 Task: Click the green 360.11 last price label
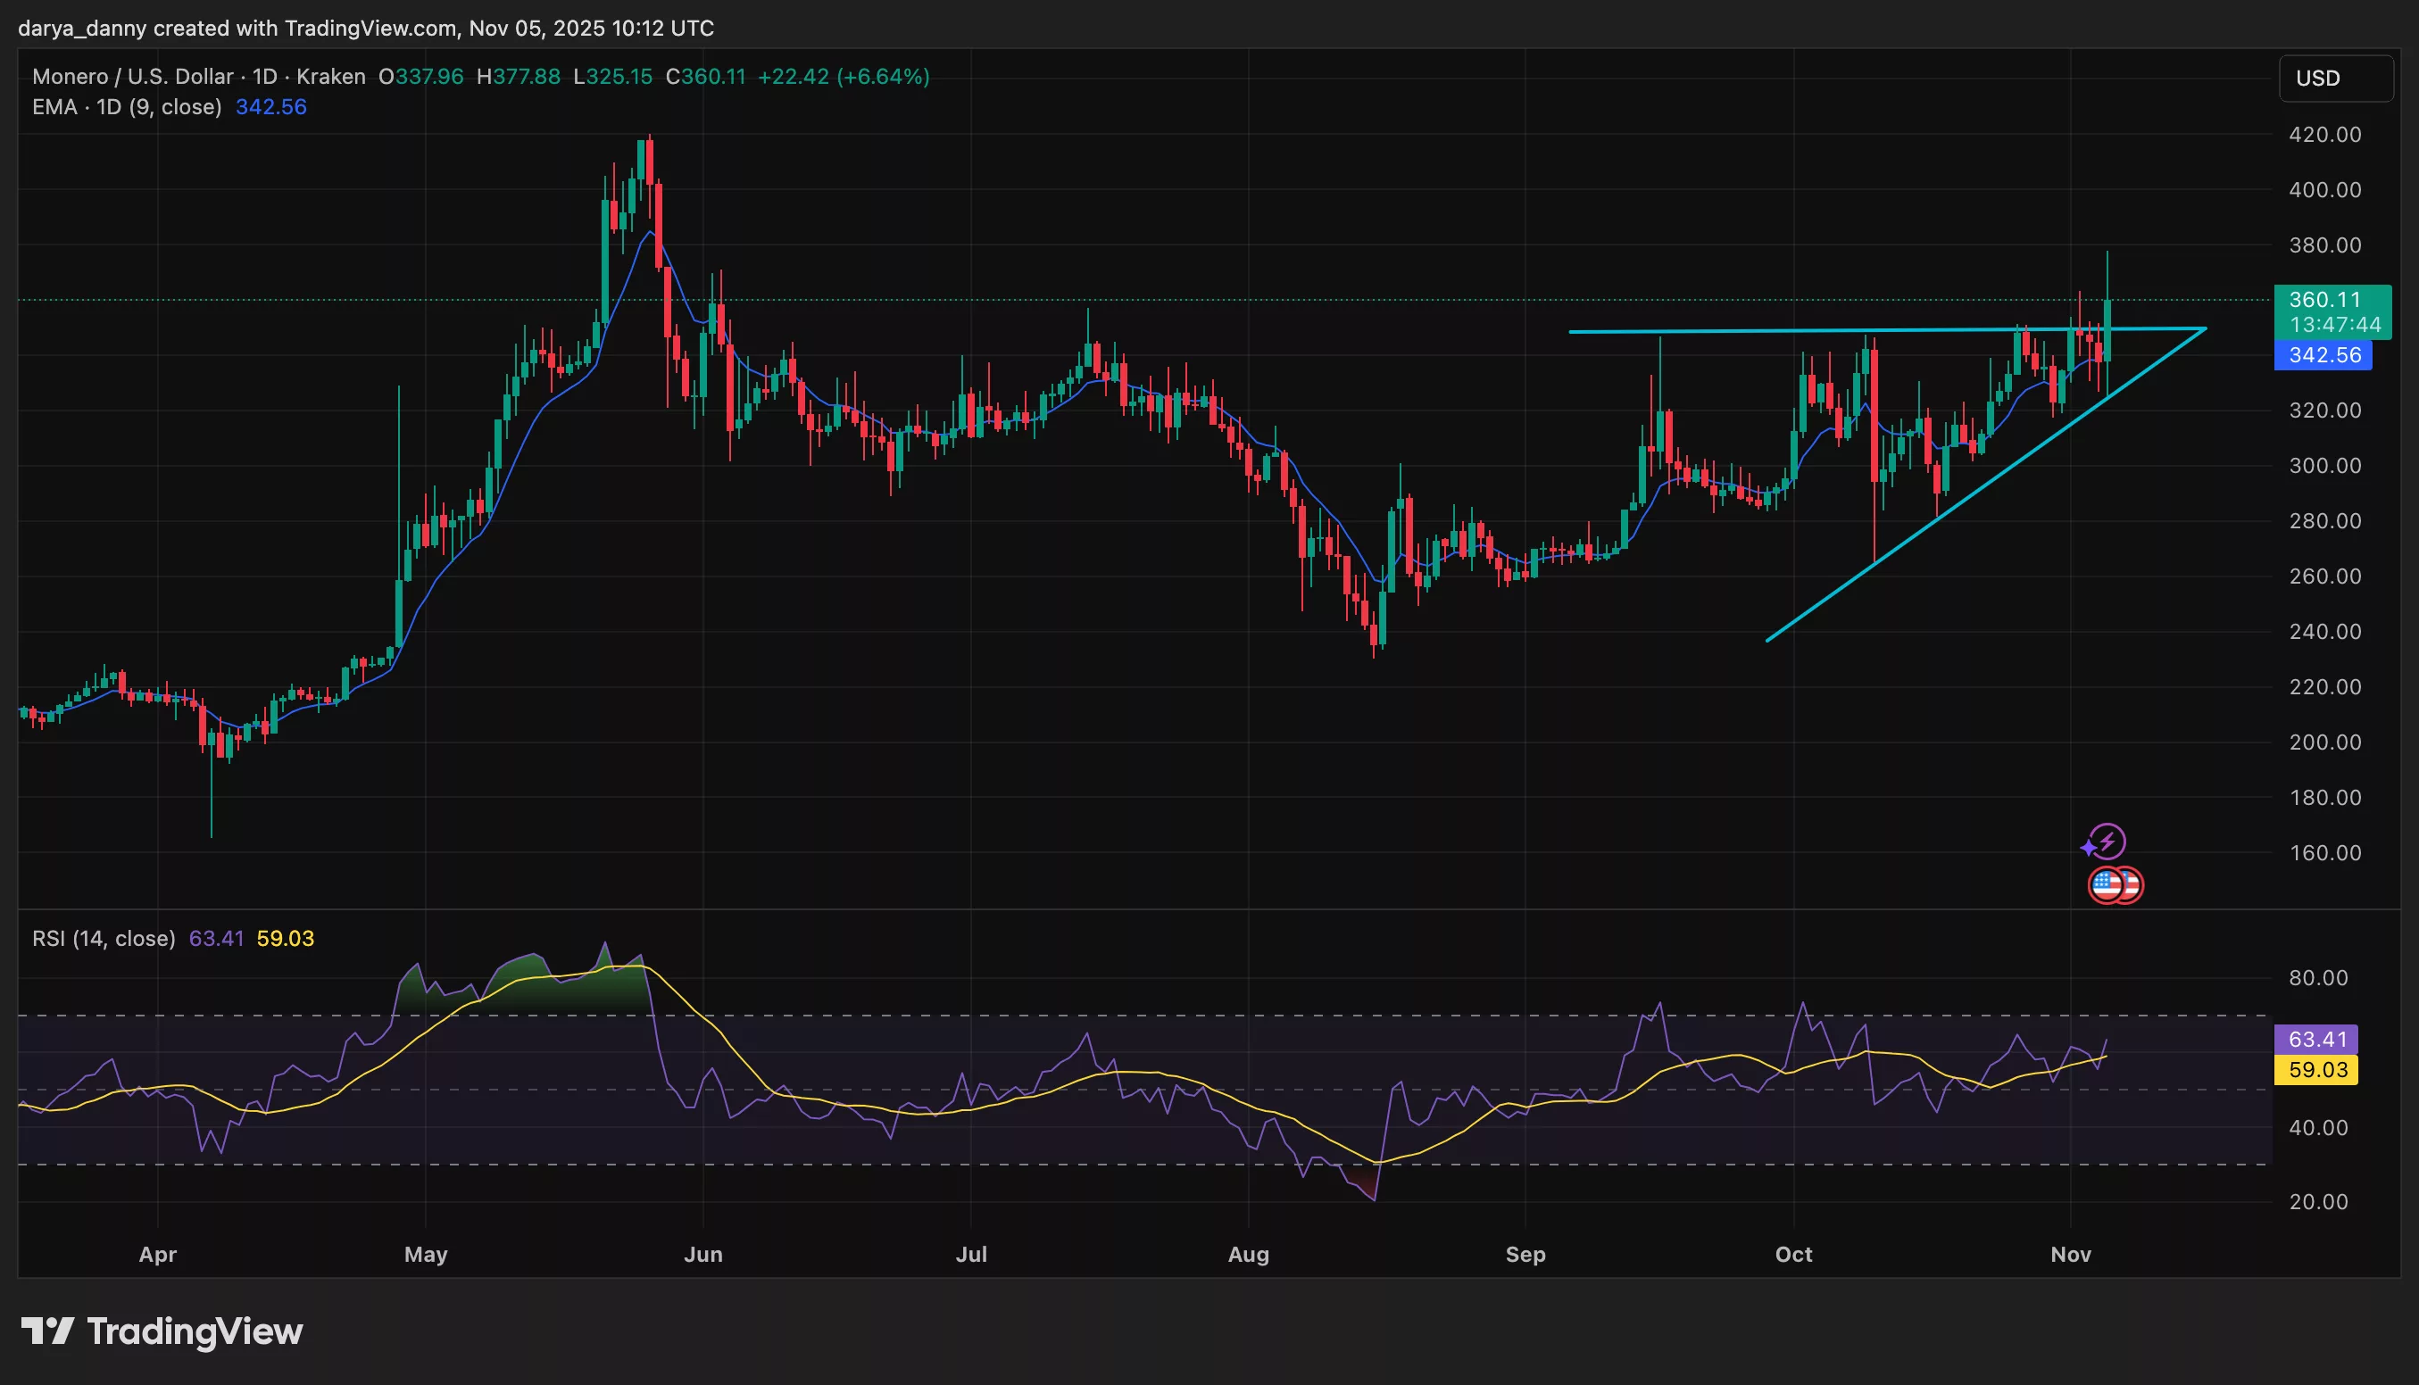coord(2328,300)
